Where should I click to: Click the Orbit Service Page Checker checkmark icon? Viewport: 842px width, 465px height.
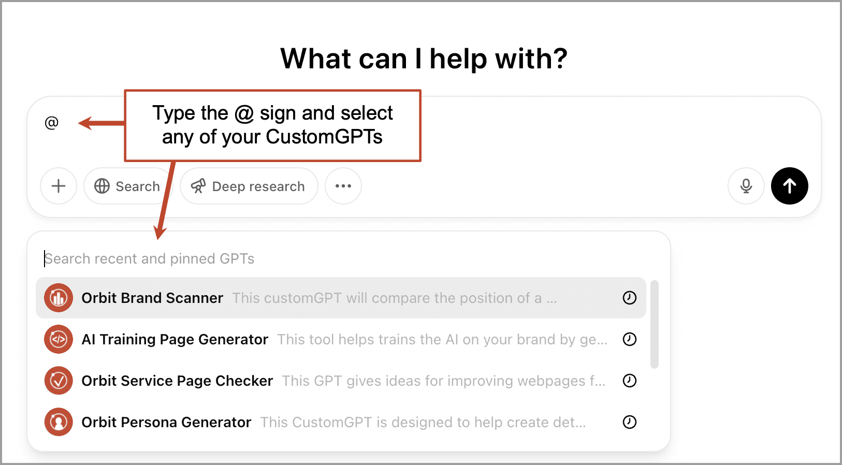click(x=59, y=381)
